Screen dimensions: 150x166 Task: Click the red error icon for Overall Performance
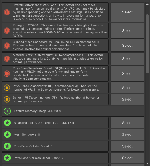7,12
